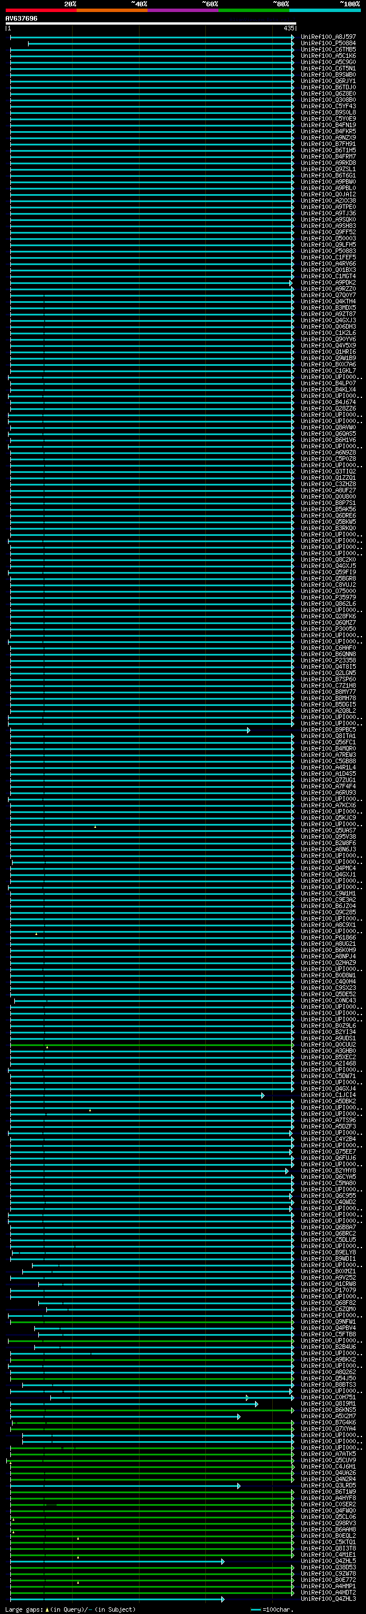This screenshot has height=1614, width=366.
Task: Select hit label UniRef100_B2YHY8
Action: (328, 1171)
